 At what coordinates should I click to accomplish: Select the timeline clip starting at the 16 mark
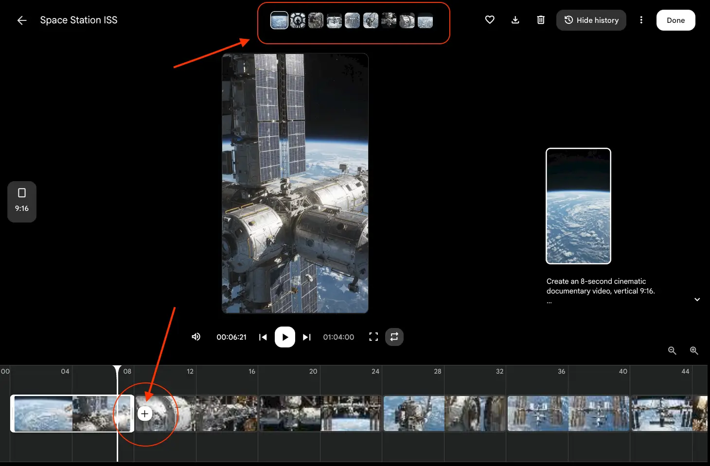pos(320,414)
